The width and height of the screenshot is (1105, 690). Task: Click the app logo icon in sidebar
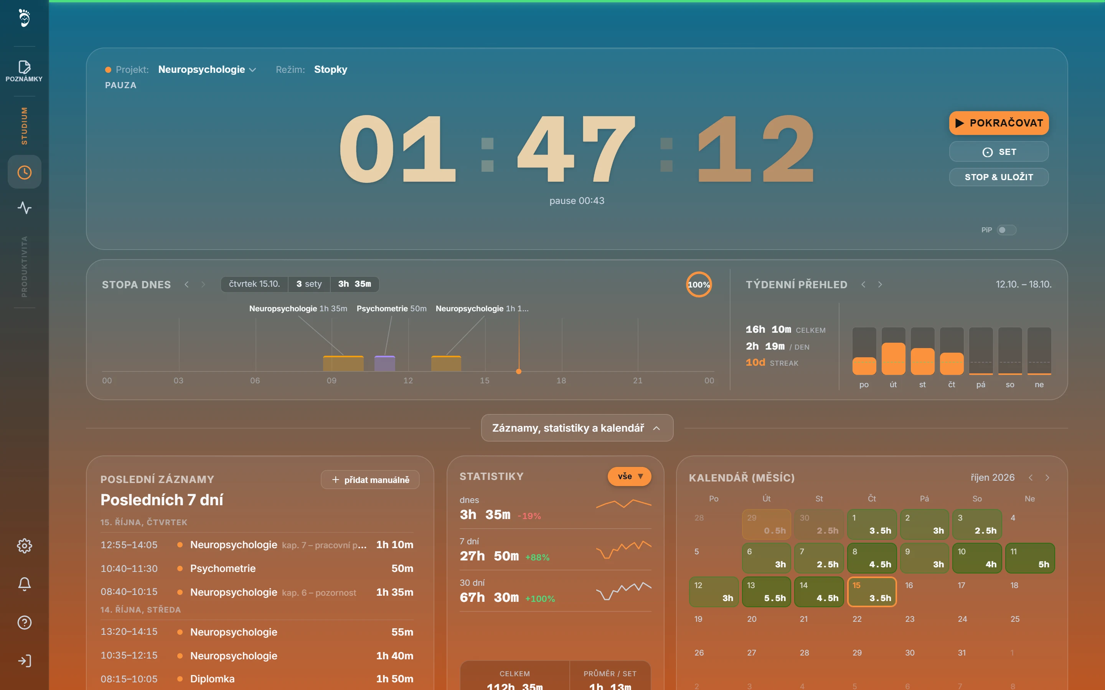(x=24, y=18)
